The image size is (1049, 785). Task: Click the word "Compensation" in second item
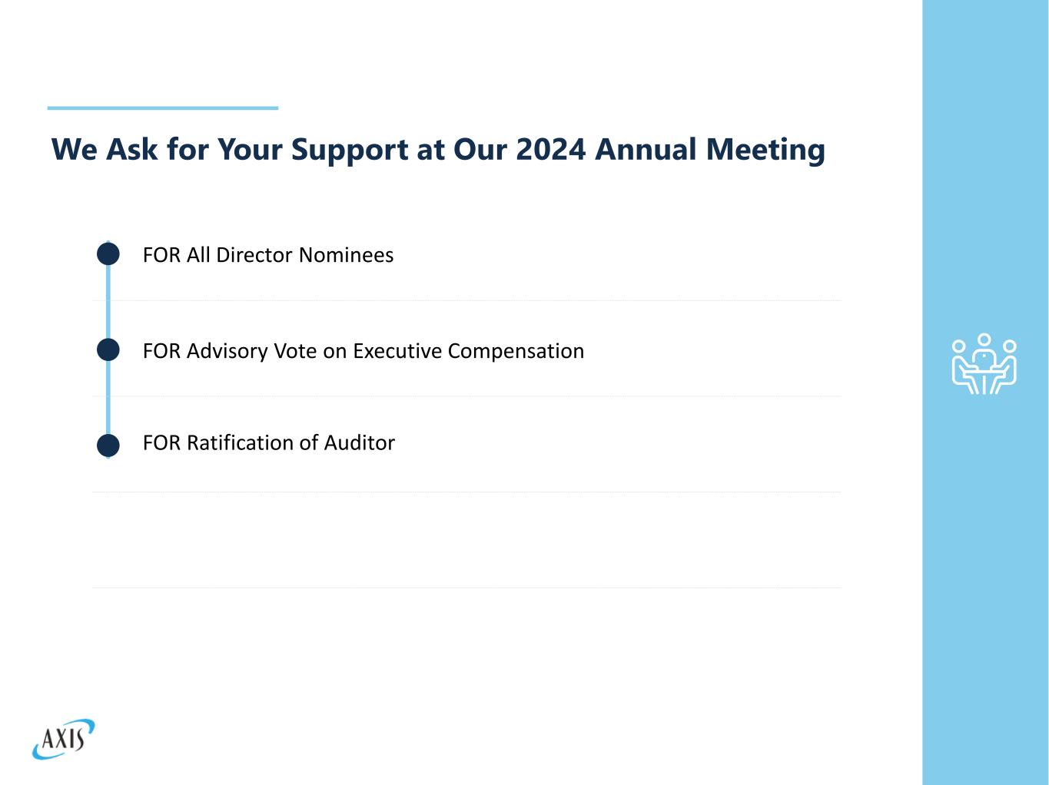pos(516,351)
